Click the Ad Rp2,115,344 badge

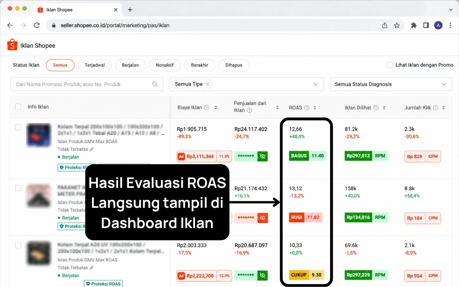pos(197,156)
